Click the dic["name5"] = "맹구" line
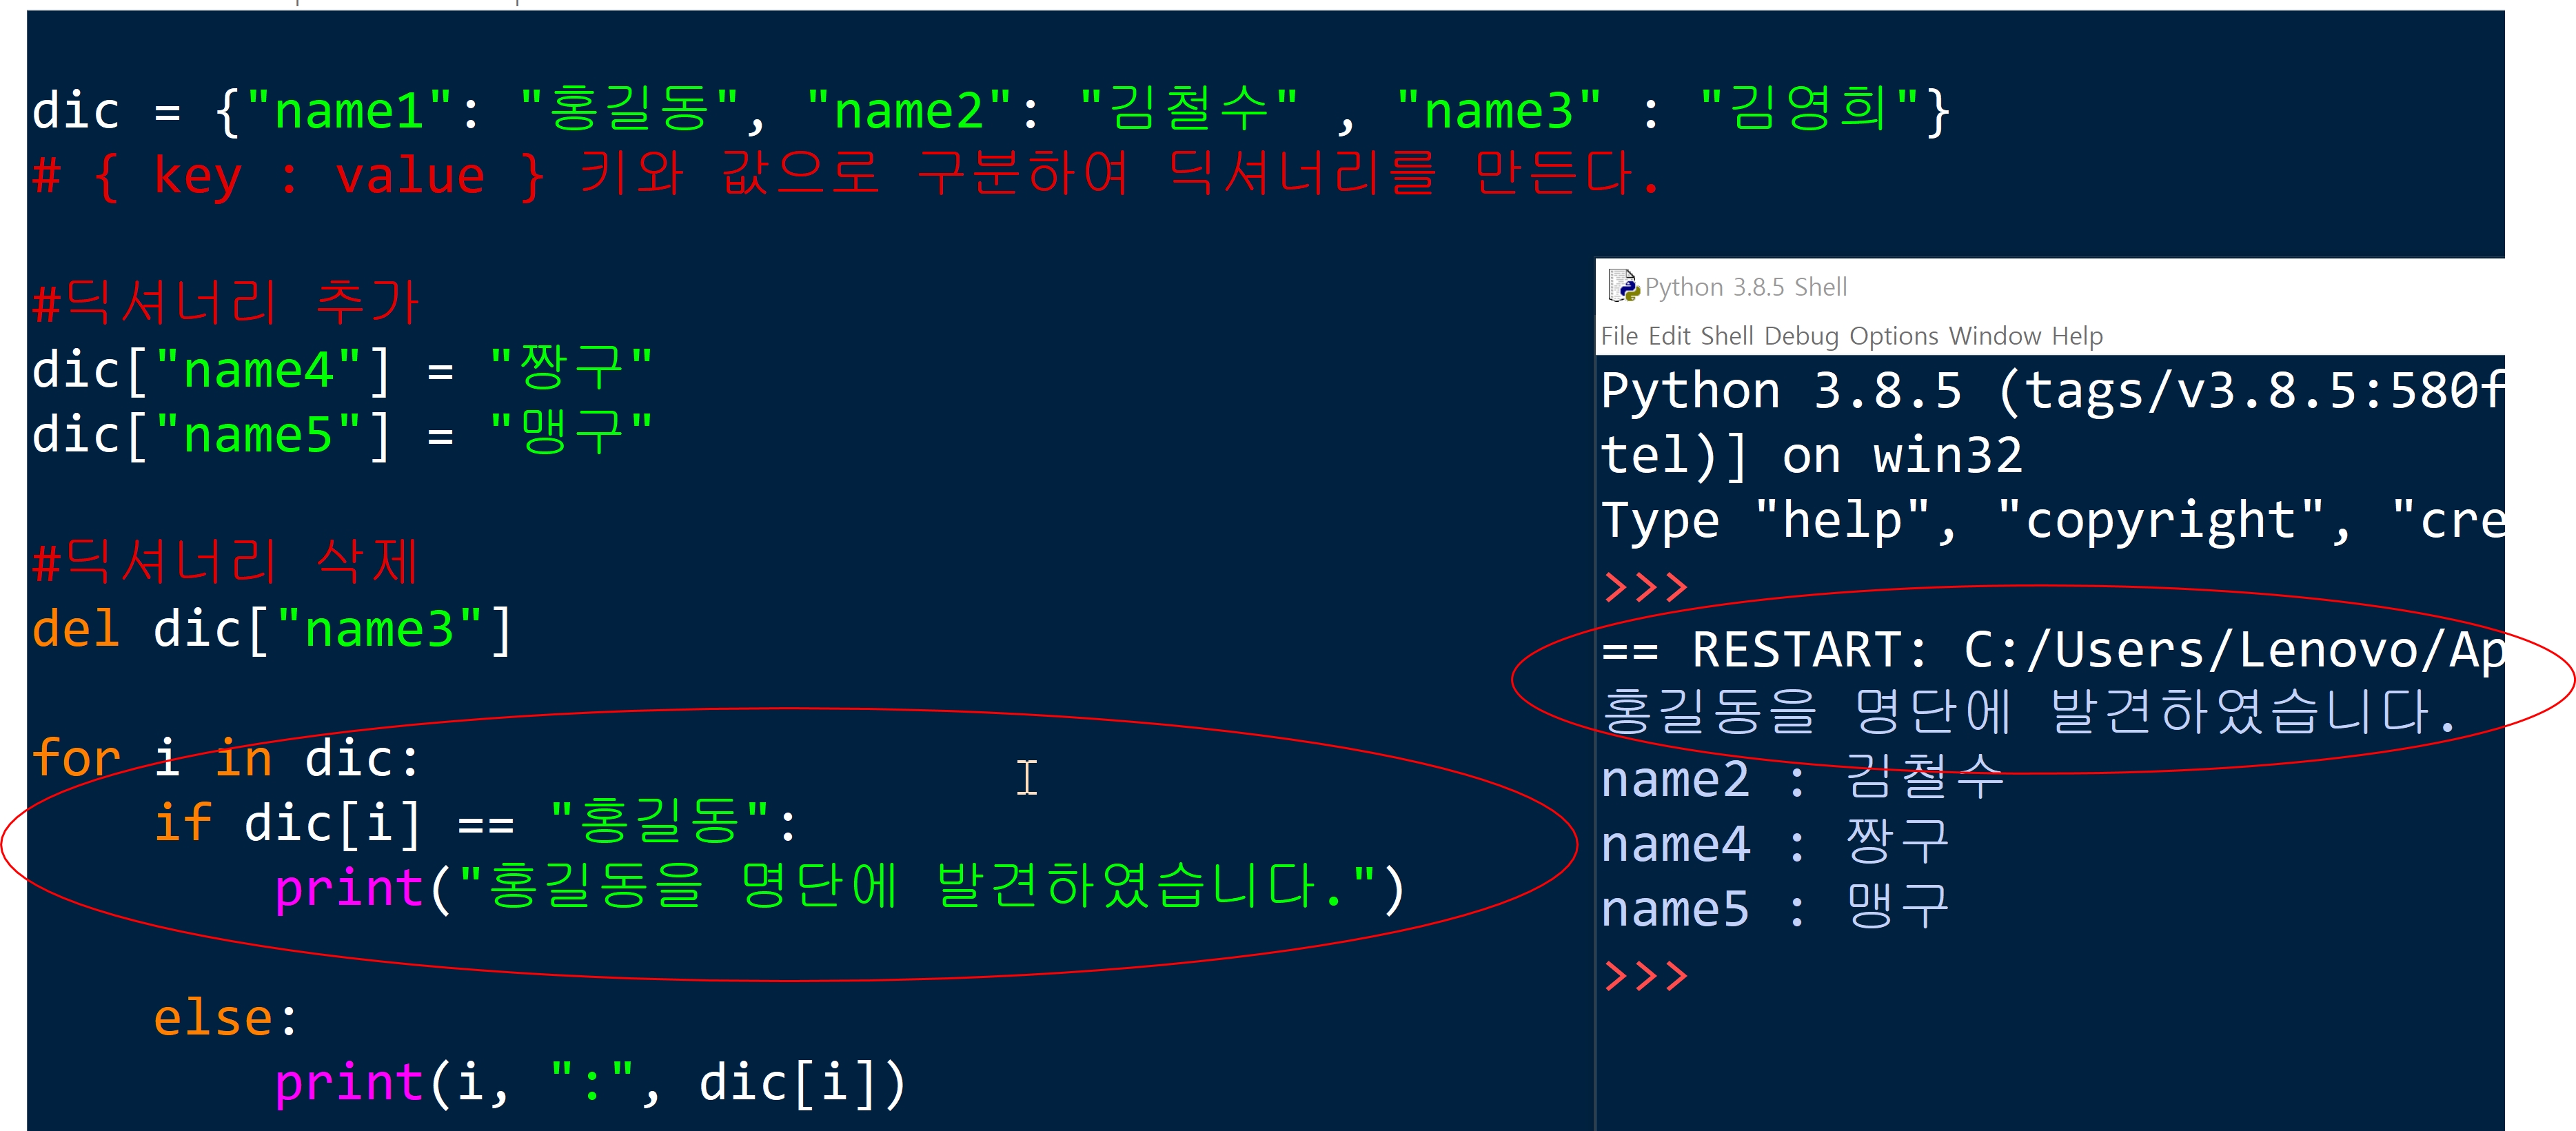Screen dimensions: 2576x1131 (x=343, y=434)
